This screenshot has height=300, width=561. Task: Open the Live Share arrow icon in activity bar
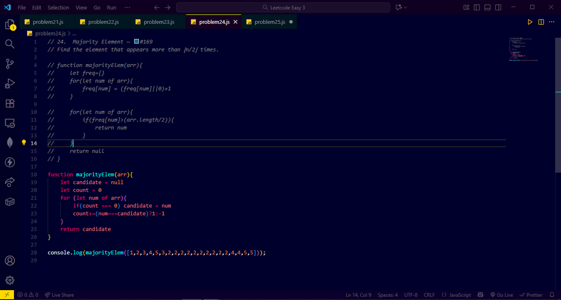coord(10,182)
